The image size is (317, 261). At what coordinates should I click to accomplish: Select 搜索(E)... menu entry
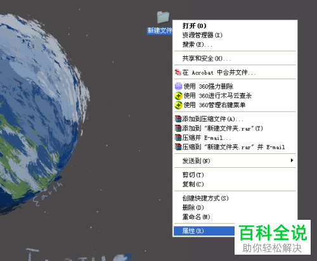tap(197, 44)
